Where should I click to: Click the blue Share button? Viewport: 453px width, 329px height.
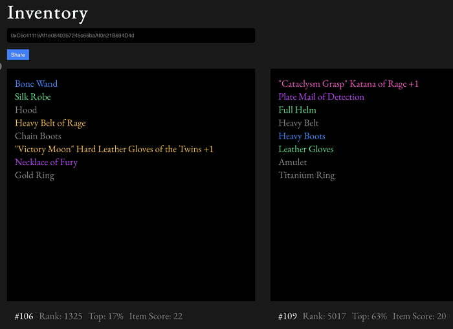point(18,55)
